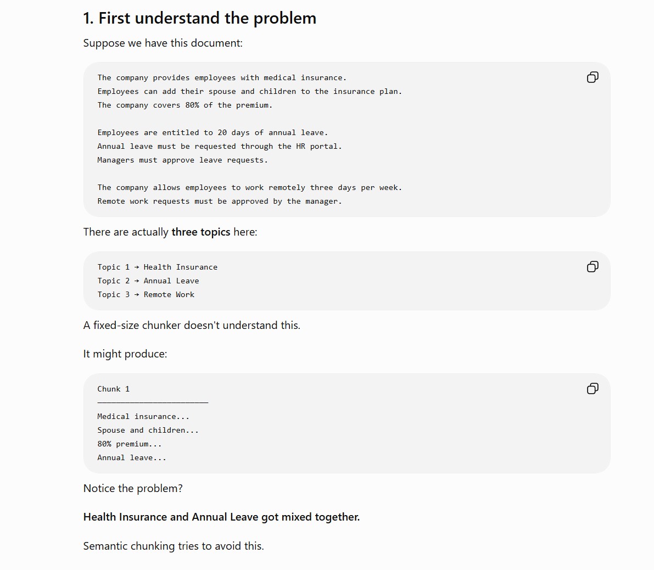654x570 pixels.
Task: Copy the three topics code block
Action: click(x=592, y=267)
